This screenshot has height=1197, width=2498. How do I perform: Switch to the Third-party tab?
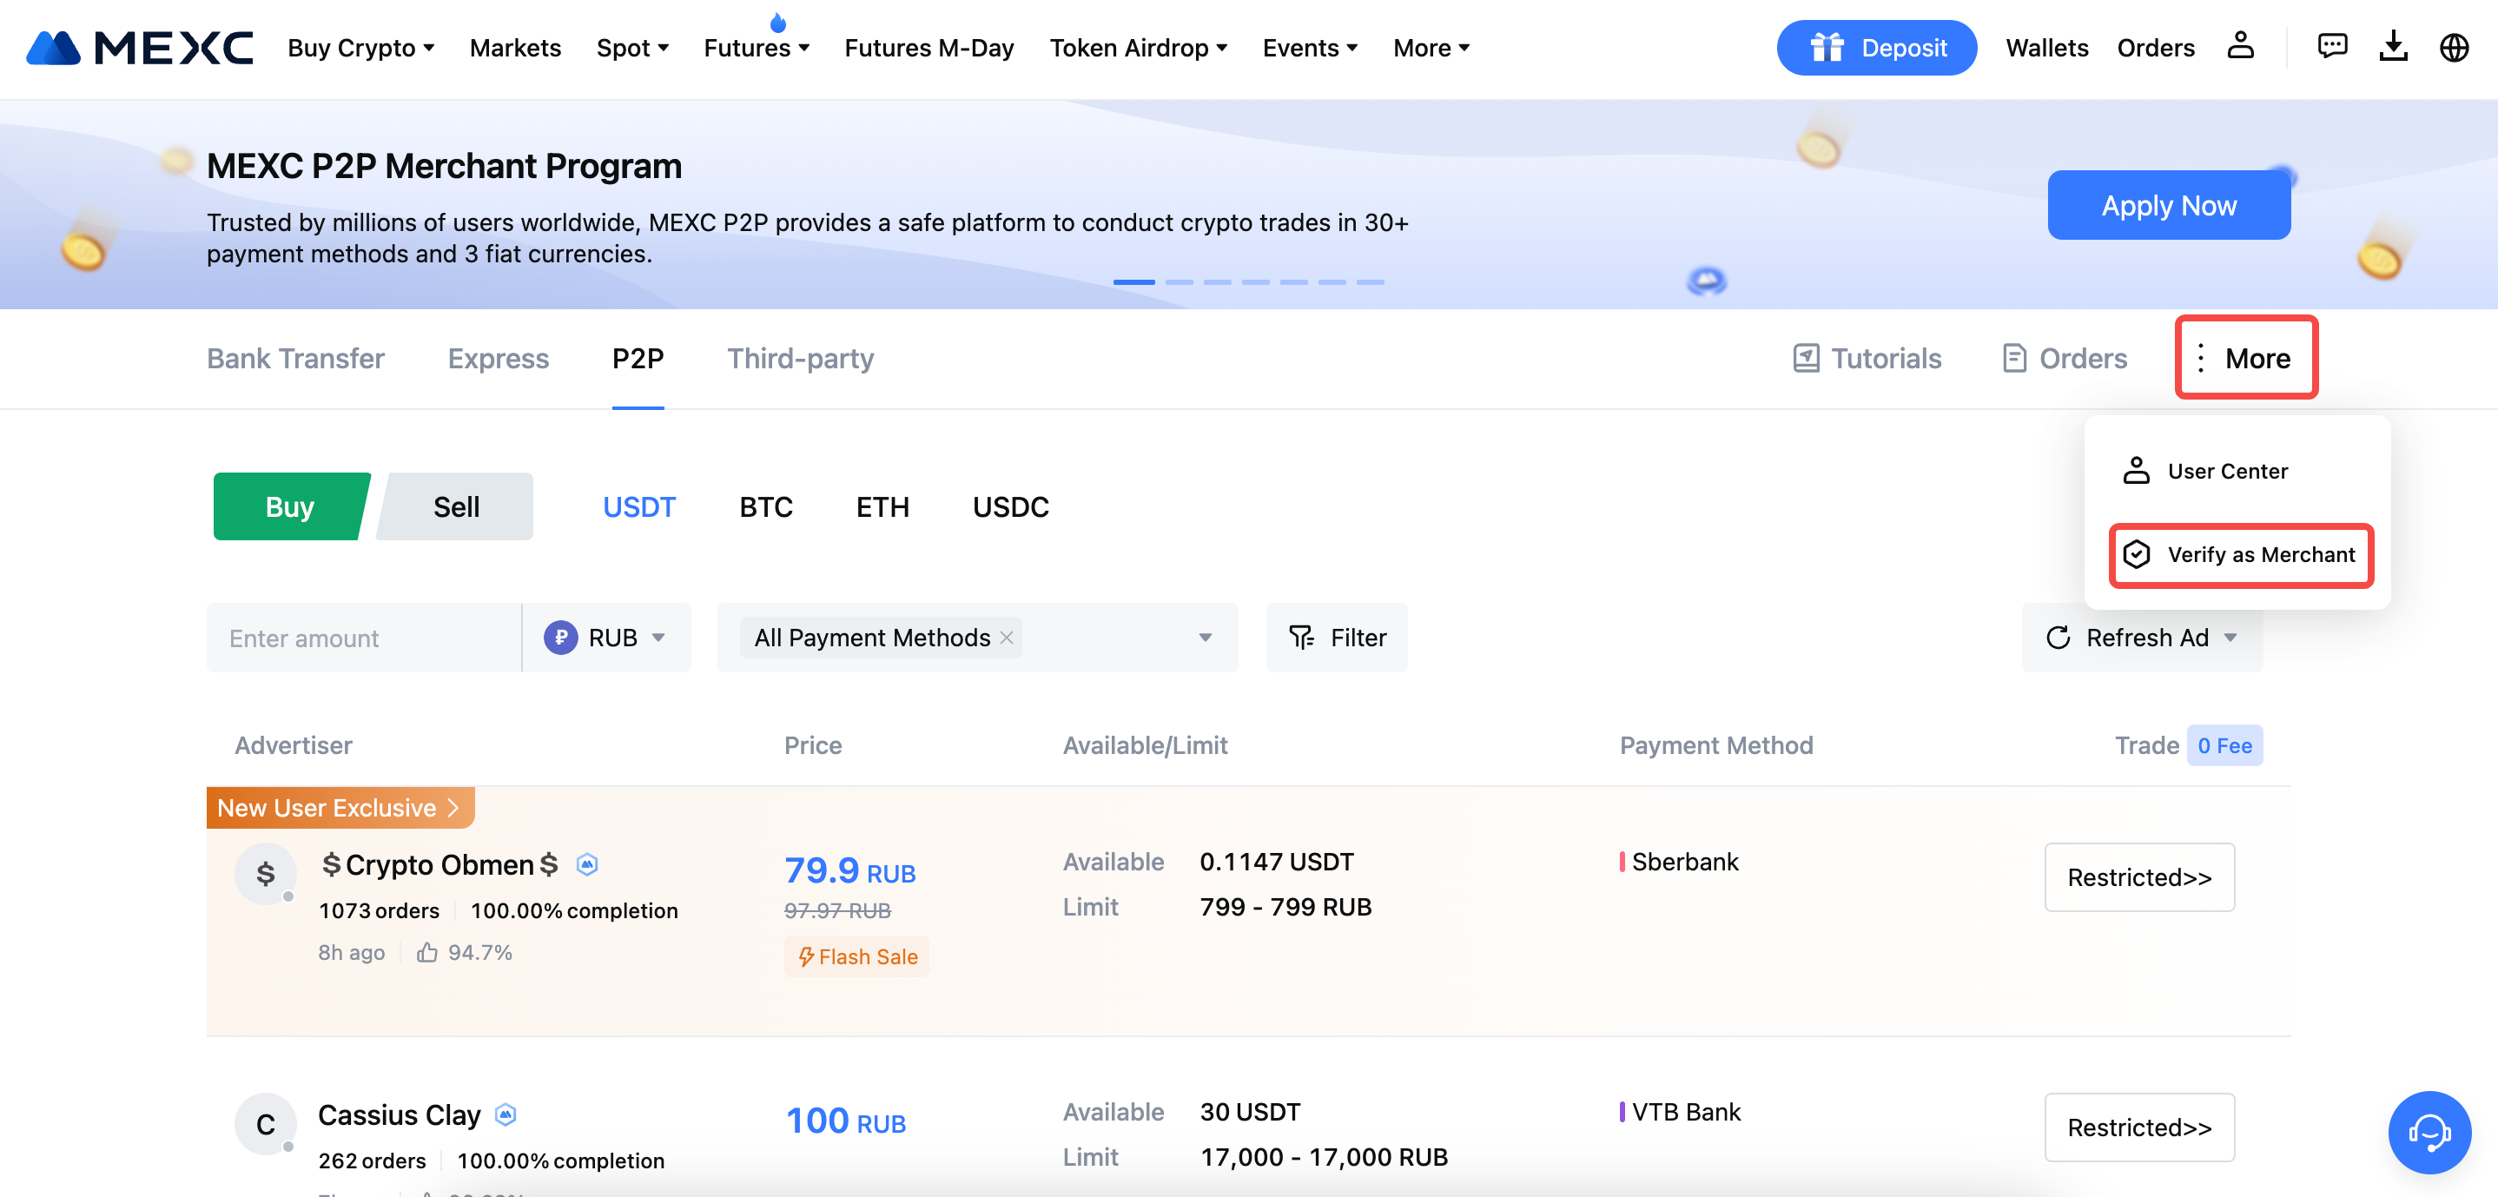click(x=801, y=358)
